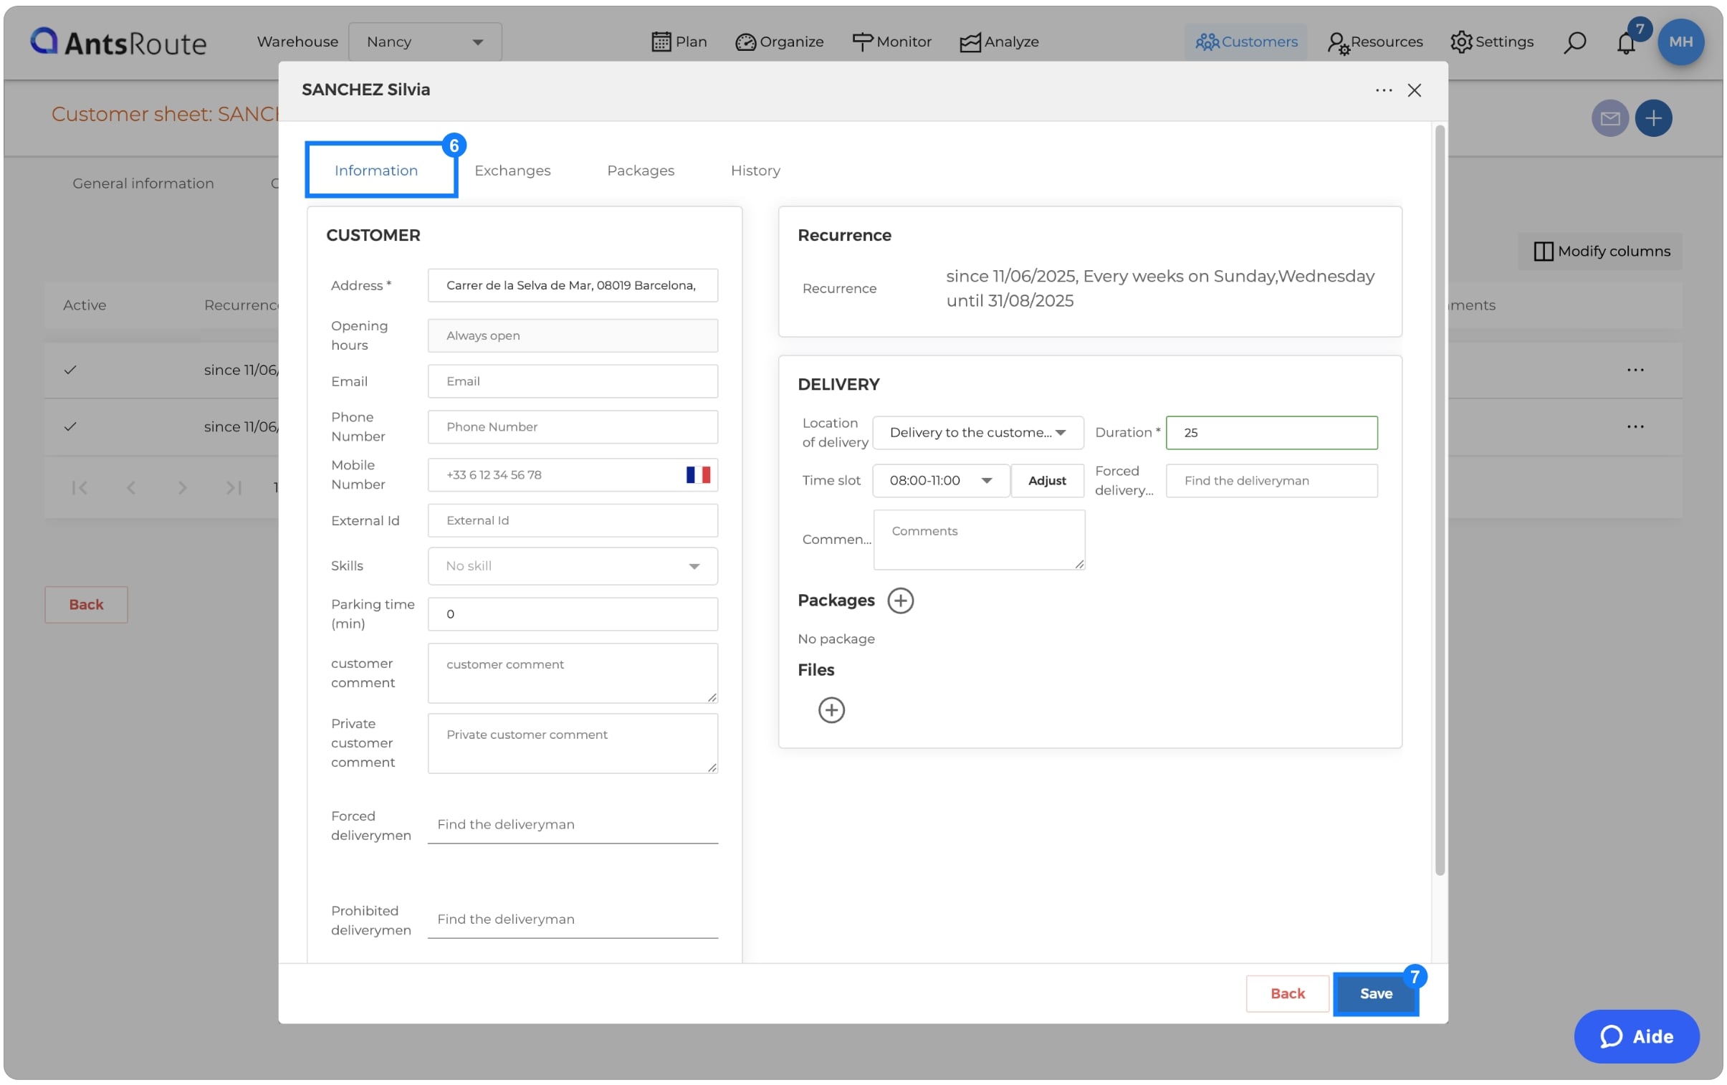Open the Modify columns option
This screenshot has width=1727, height=1085.
pyautogui.click(x=1601, y=251)
